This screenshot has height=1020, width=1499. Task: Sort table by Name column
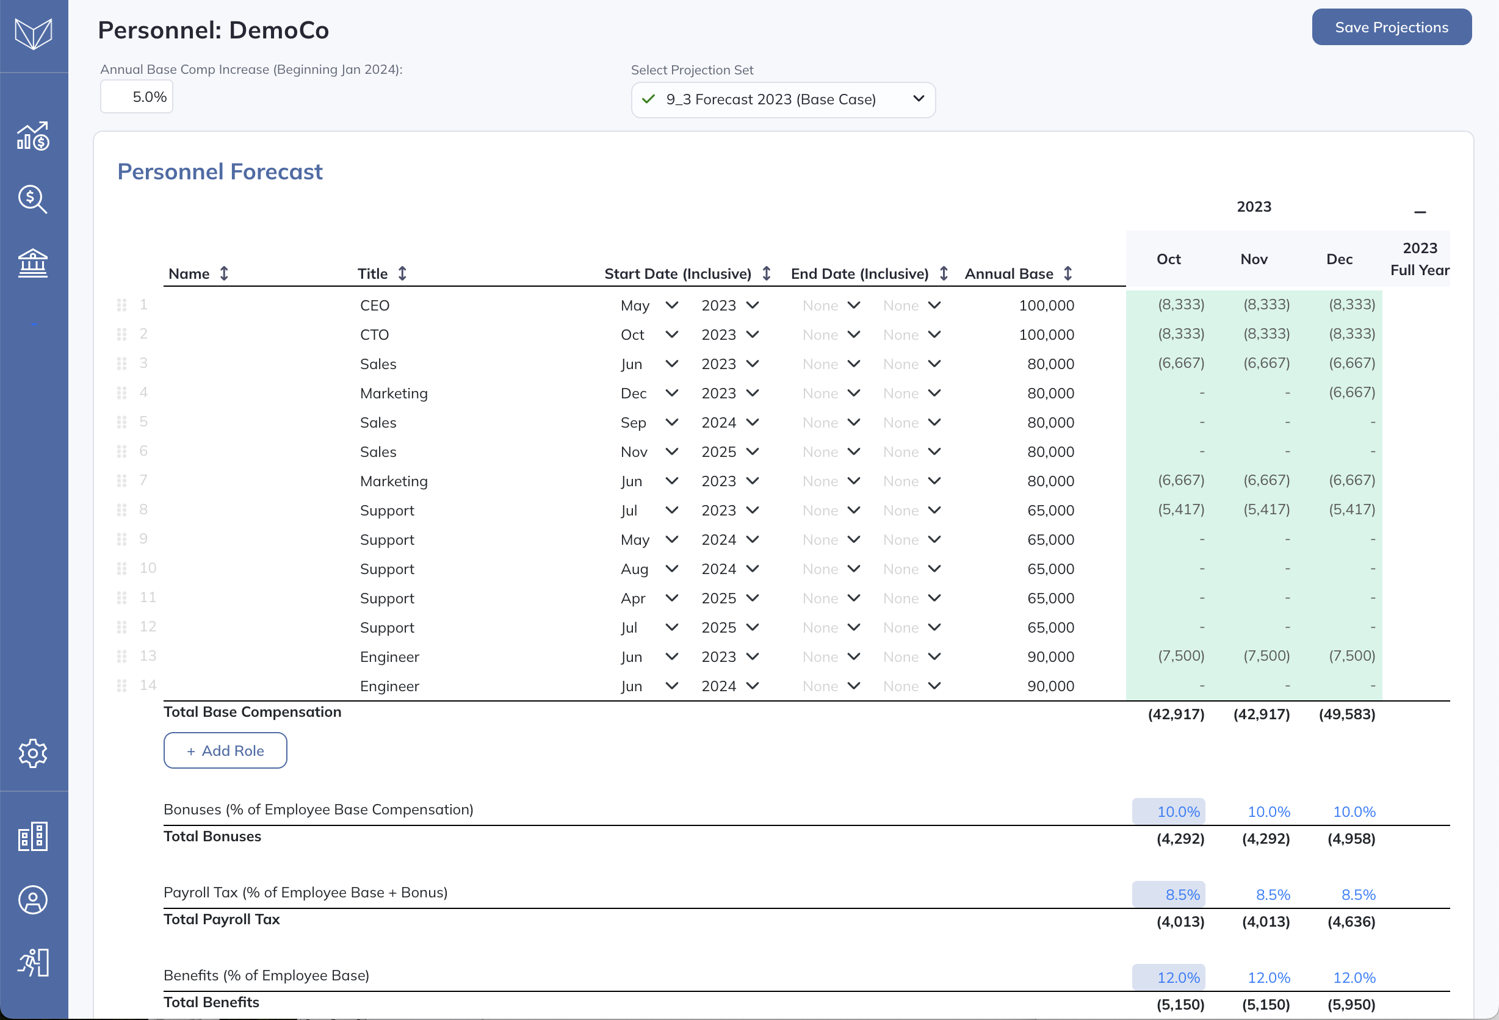point(224,273)
